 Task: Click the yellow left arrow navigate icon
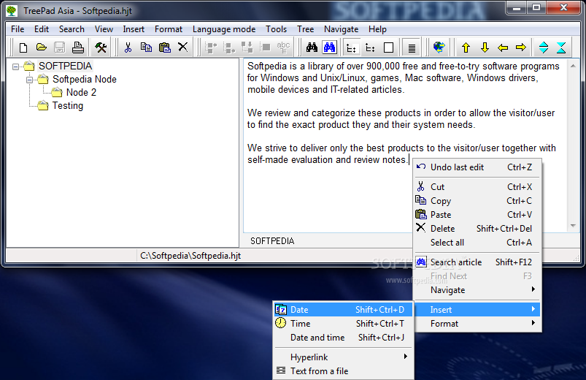click(x=503, y=47)
